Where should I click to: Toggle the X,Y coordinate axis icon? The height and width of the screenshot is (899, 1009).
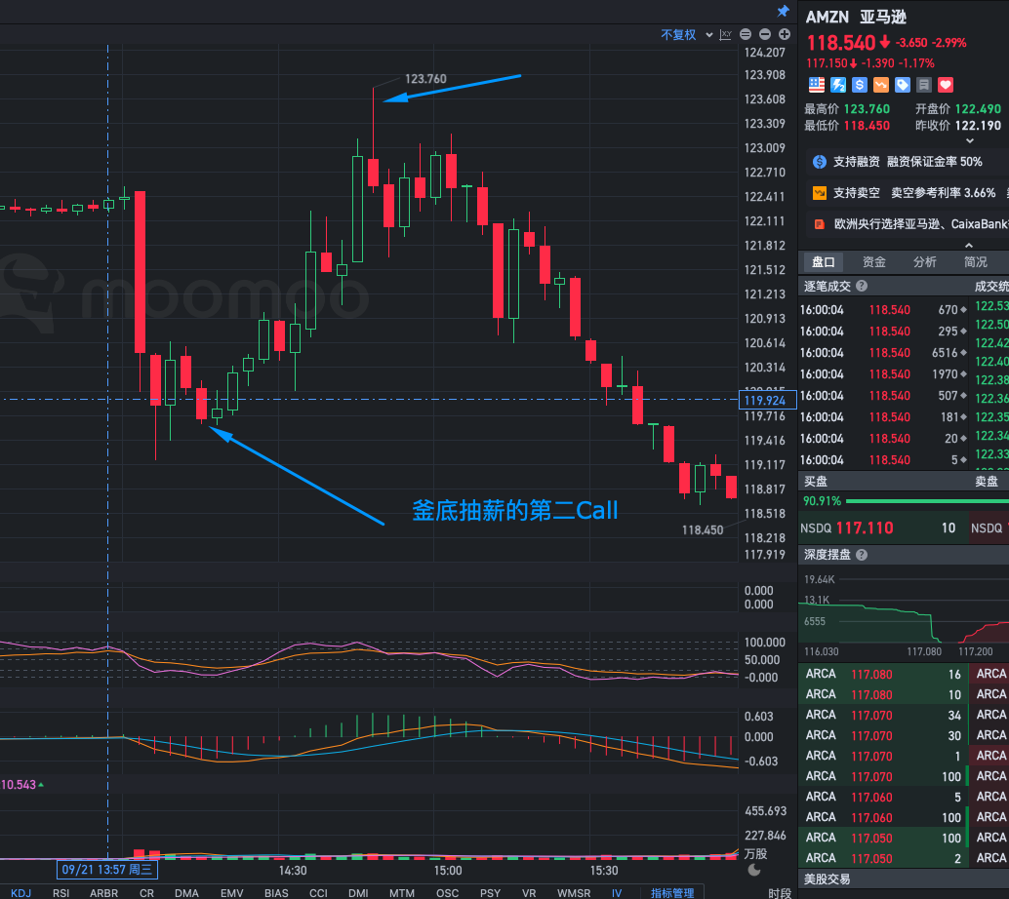tap(726, 35)
